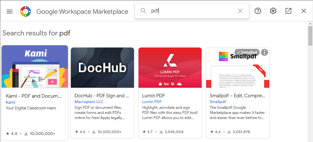Click the scrollbar up arrow
Image resolution: width=313 pixels, height=142 pixels.
[310, 24]
